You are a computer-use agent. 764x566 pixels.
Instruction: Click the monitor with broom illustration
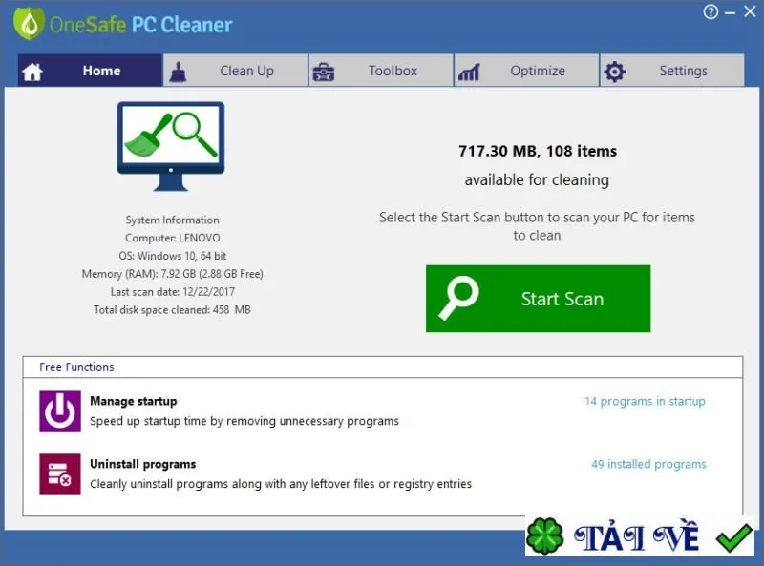tap(171, 146)
